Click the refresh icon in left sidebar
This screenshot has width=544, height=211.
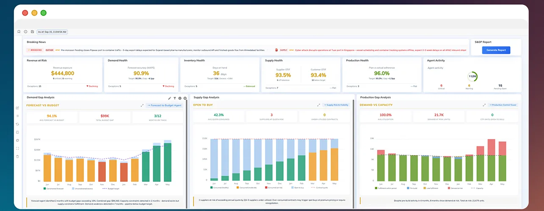tap(17, 124)
